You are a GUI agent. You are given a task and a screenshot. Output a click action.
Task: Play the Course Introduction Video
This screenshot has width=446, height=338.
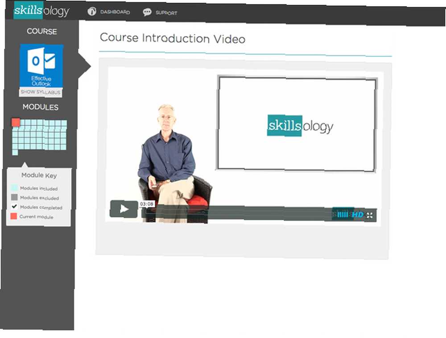point(124,209)
